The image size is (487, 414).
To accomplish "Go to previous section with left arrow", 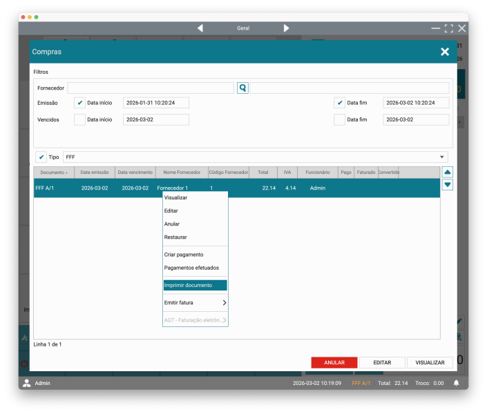I will (200, 28).
